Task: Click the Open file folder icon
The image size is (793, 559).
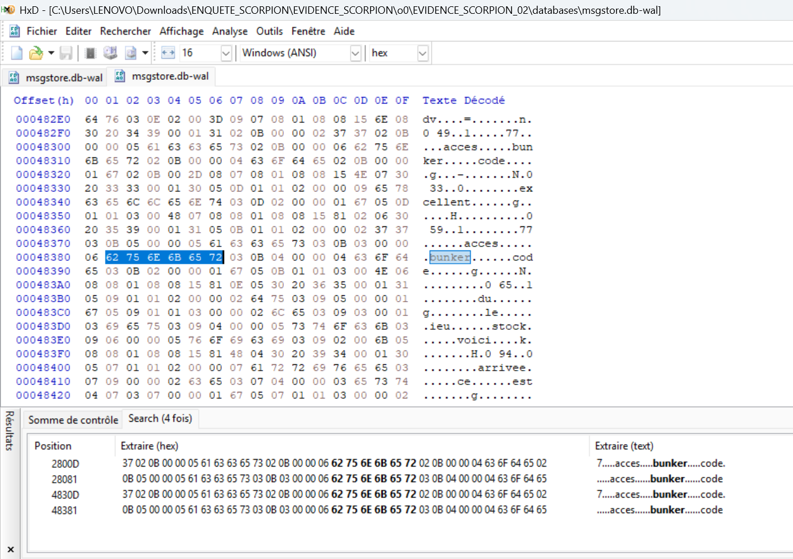Action: (36, 53)
